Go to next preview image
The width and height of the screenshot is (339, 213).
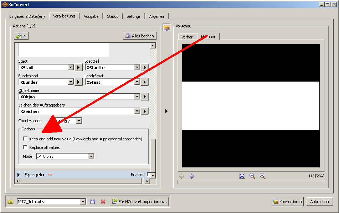click(192, 176)
